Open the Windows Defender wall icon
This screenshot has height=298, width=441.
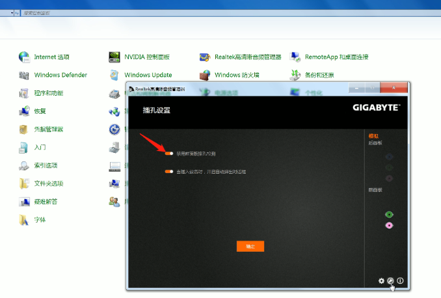click(x=24, y=75)
